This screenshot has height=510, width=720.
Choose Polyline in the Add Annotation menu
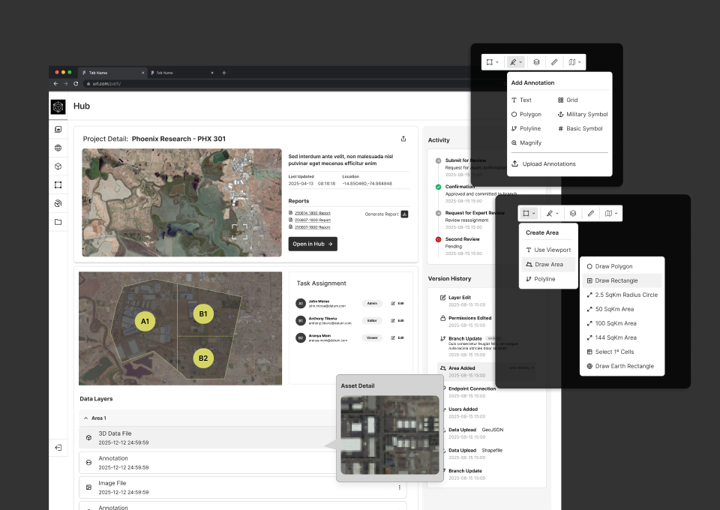[x=526, y=128]
